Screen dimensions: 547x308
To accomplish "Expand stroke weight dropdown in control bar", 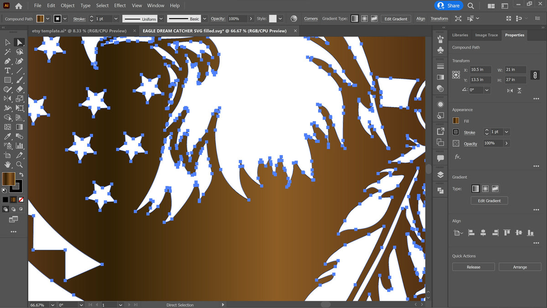I will pyautogui.click(x=115, y=19).
